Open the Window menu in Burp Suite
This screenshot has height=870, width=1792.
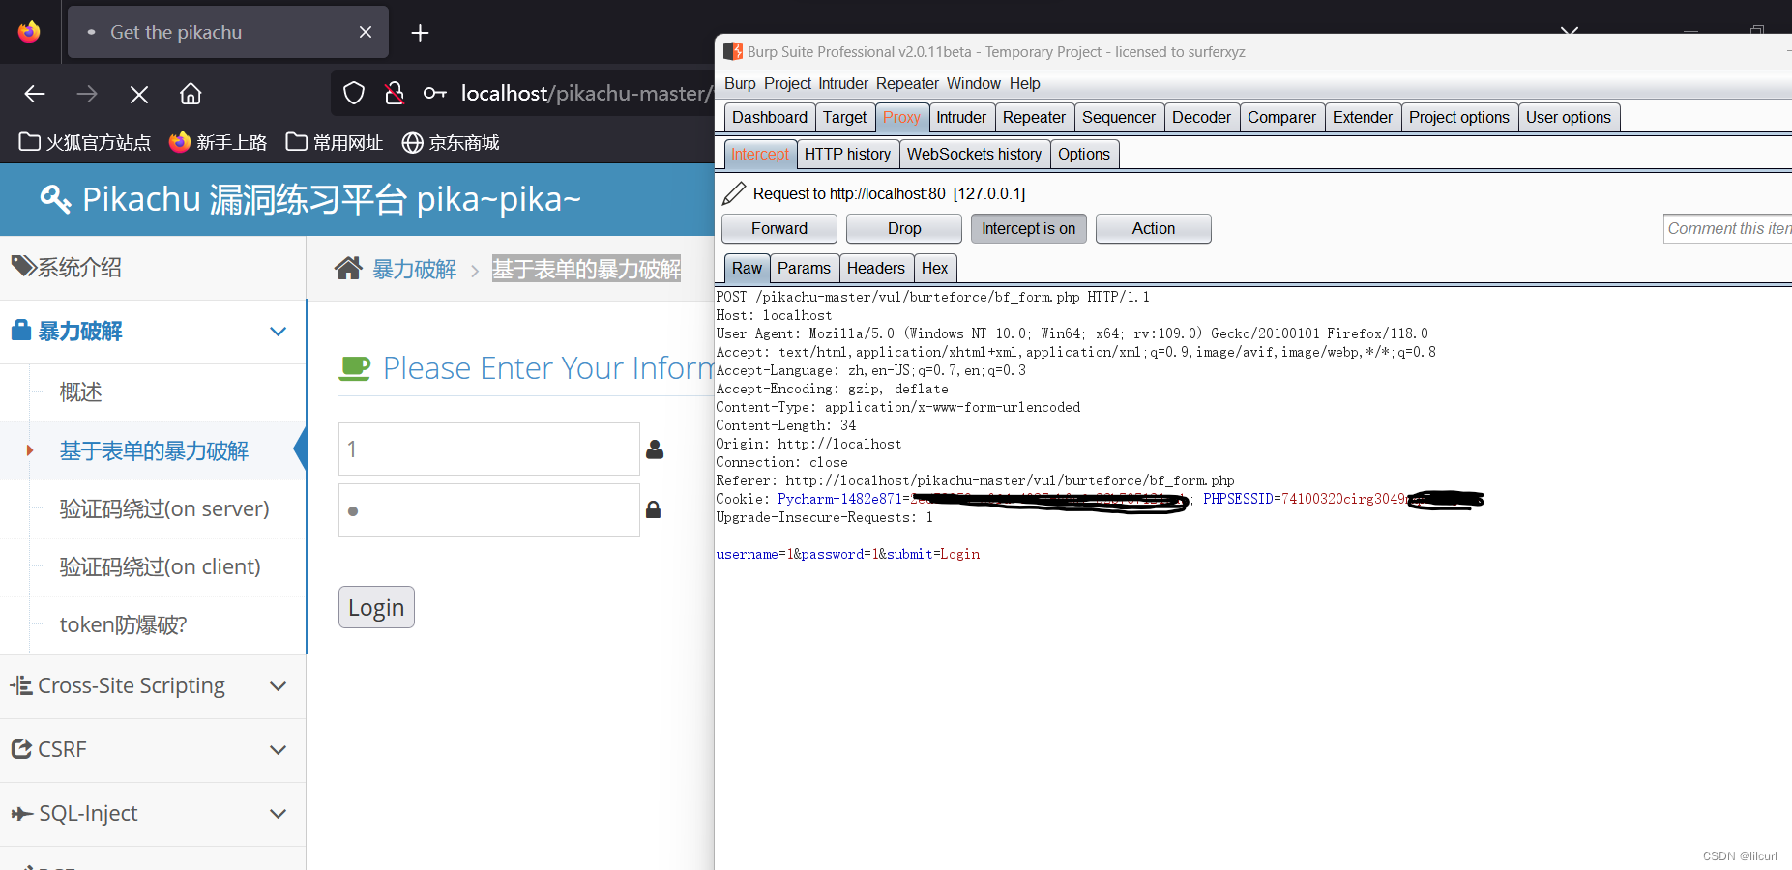click(x=974, y=83)
